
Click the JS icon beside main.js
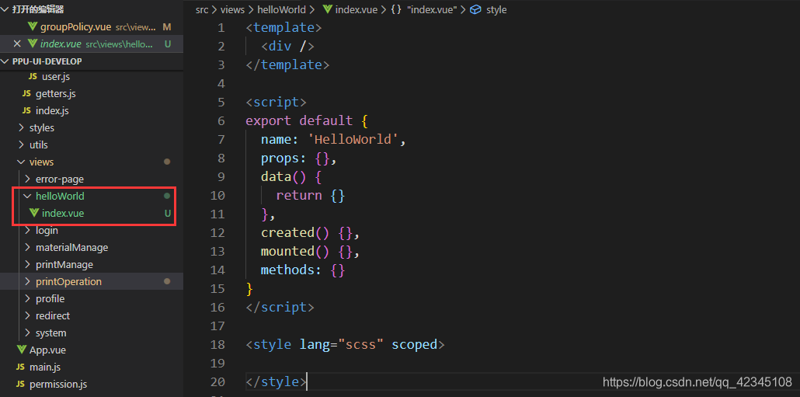(20, 367)
